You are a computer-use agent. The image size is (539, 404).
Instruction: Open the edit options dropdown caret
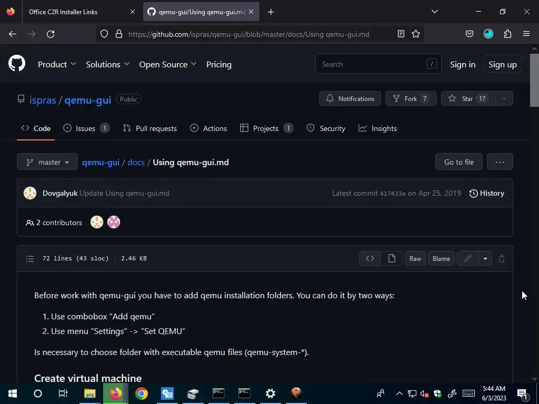coord(485,258)
